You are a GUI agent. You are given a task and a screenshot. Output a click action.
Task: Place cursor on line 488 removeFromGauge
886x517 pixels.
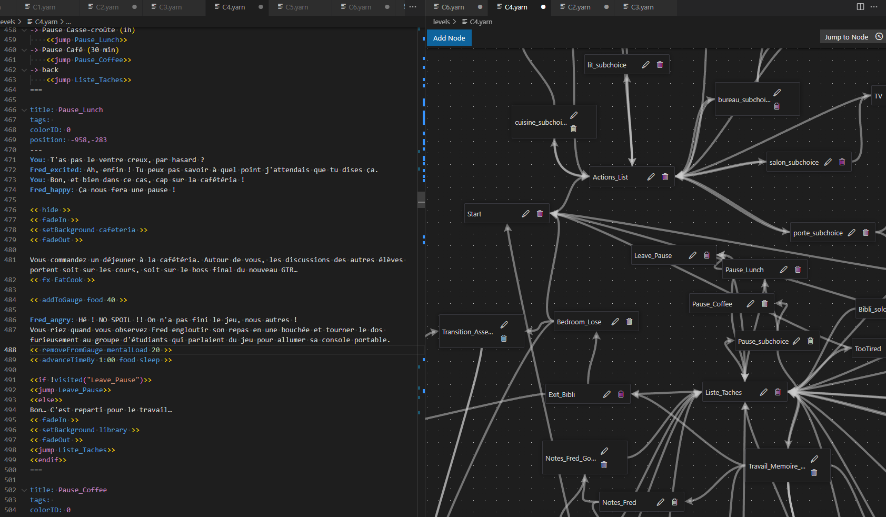click(101, 350)
